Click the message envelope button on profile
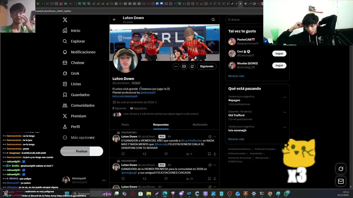The image size is (353, 198). (184, 66)
